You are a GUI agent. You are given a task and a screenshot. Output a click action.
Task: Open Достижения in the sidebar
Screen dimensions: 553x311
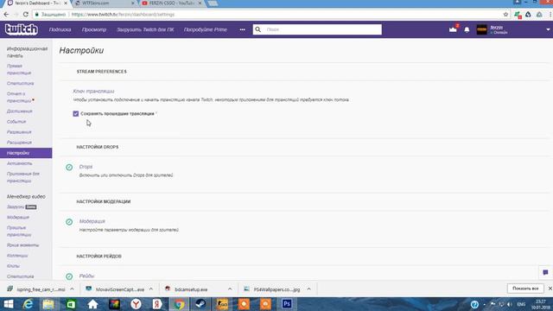click(x=19, y=111)
